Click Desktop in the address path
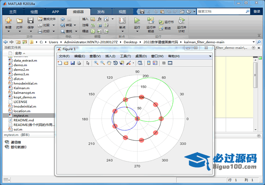Image resolution: width=265 pixels, height=185 pixels. (x=130, y=42)
